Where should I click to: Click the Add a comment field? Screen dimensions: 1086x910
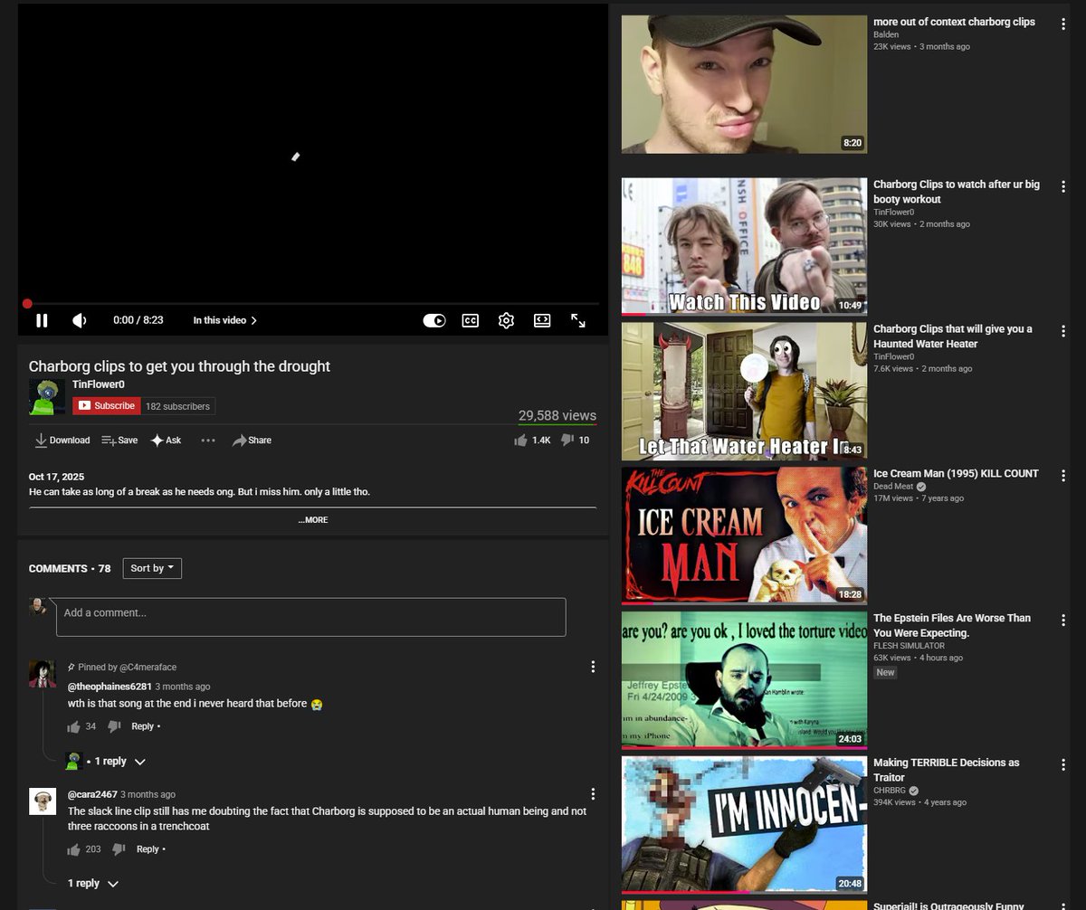[x=311, y=616]
